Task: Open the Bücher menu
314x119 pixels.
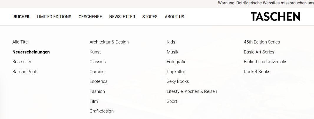Action: tap(22, 17)
